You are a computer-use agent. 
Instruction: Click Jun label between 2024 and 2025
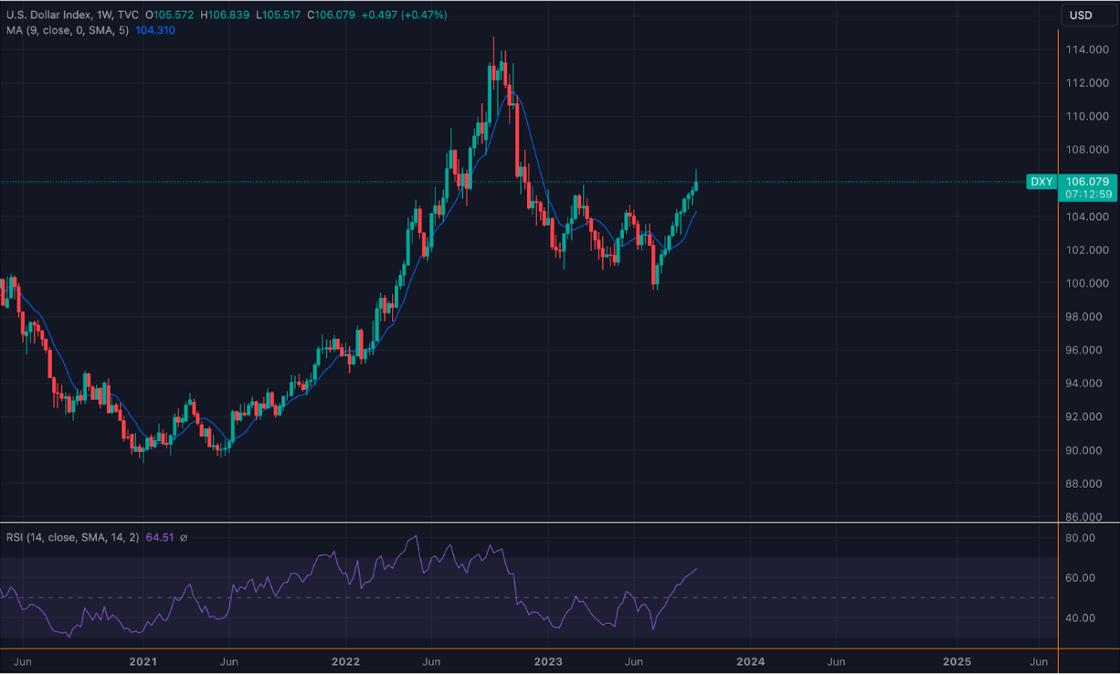(836, 661)
